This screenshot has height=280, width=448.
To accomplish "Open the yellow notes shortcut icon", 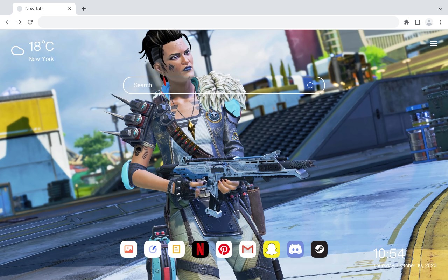I will [x=176, y=249].
